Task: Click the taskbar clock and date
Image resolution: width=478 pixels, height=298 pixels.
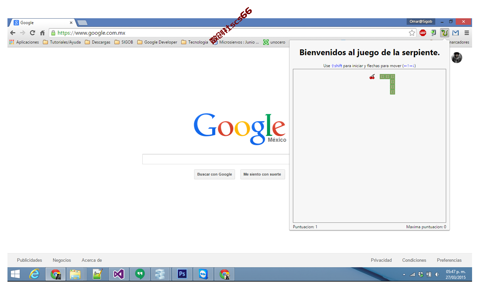Action: coord(456,275)
